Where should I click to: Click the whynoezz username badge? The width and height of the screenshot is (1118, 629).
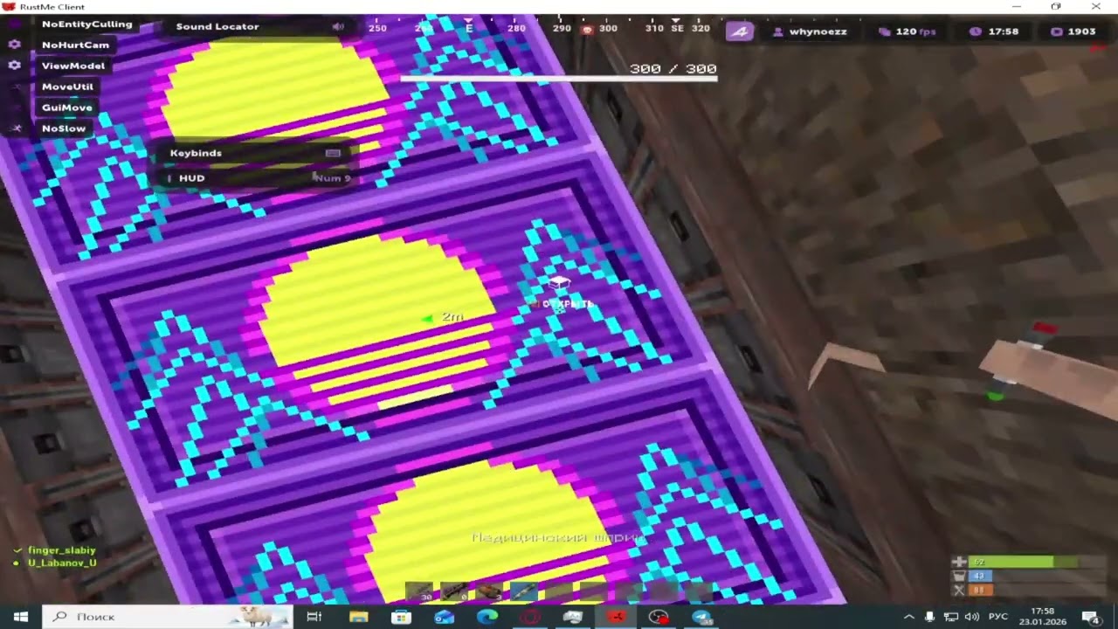[811, 31]
